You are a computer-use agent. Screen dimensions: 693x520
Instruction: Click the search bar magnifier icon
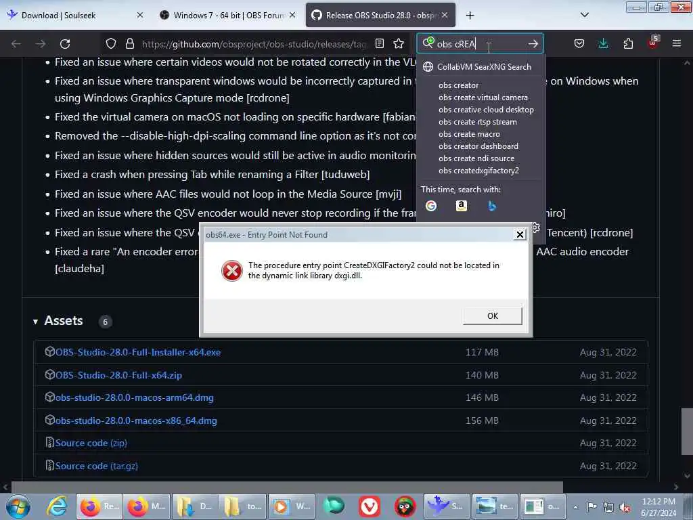click(x=428, y=43)
